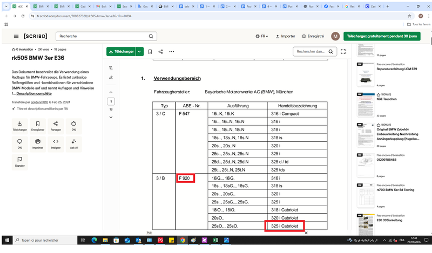This screenshot has height=253, width=432.
Task: Open 01299788468 recommended document
Action: [x=387, y=160]
